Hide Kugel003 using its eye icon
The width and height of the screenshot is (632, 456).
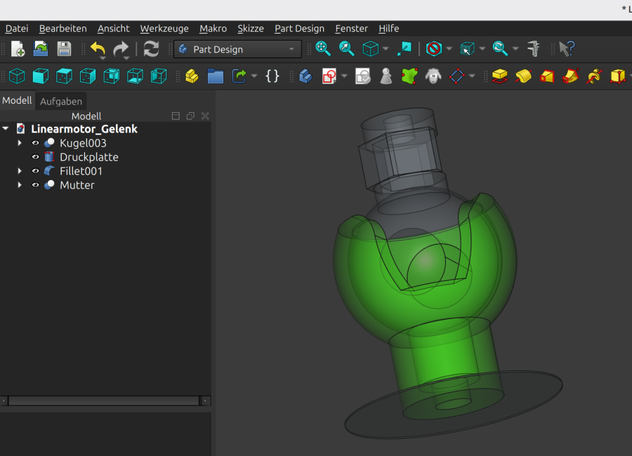pos(36,143)
